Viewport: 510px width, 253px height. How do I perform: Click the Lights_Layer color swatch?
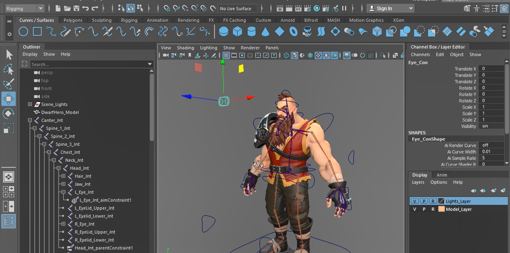coord(441,201)
